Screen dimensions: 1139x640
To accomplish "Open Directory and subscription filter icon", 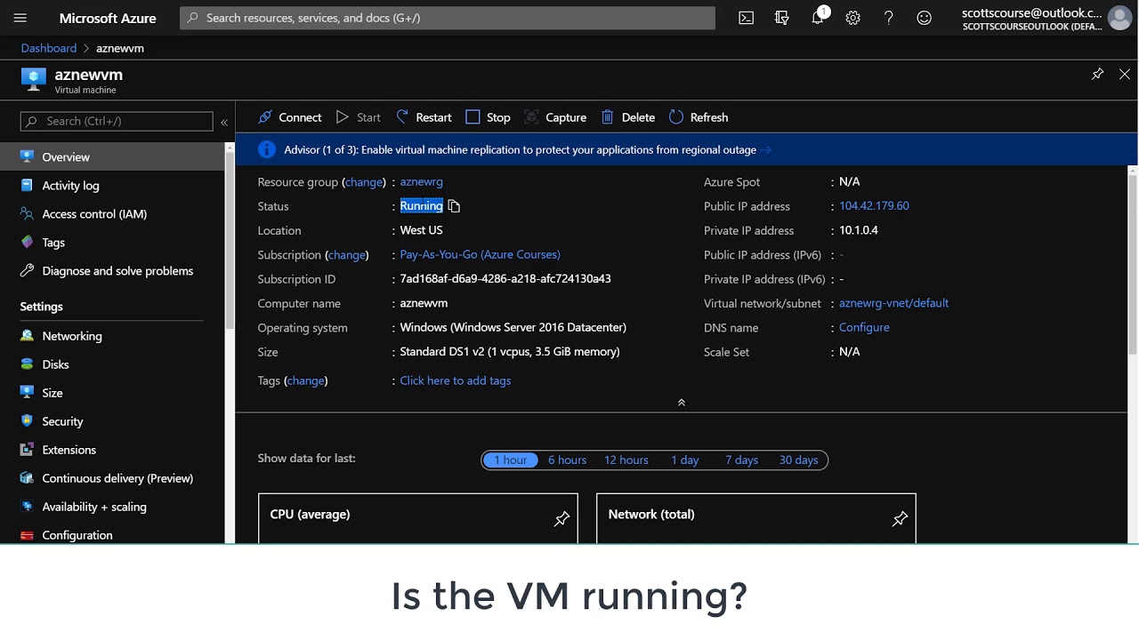I will tap(782, 18).
